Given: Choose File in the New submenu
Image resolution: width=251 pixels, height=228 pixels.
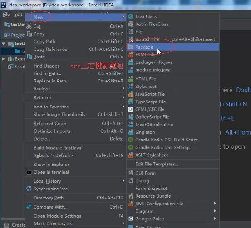Looking at the screenshot, I should click(x=173, y=32).
